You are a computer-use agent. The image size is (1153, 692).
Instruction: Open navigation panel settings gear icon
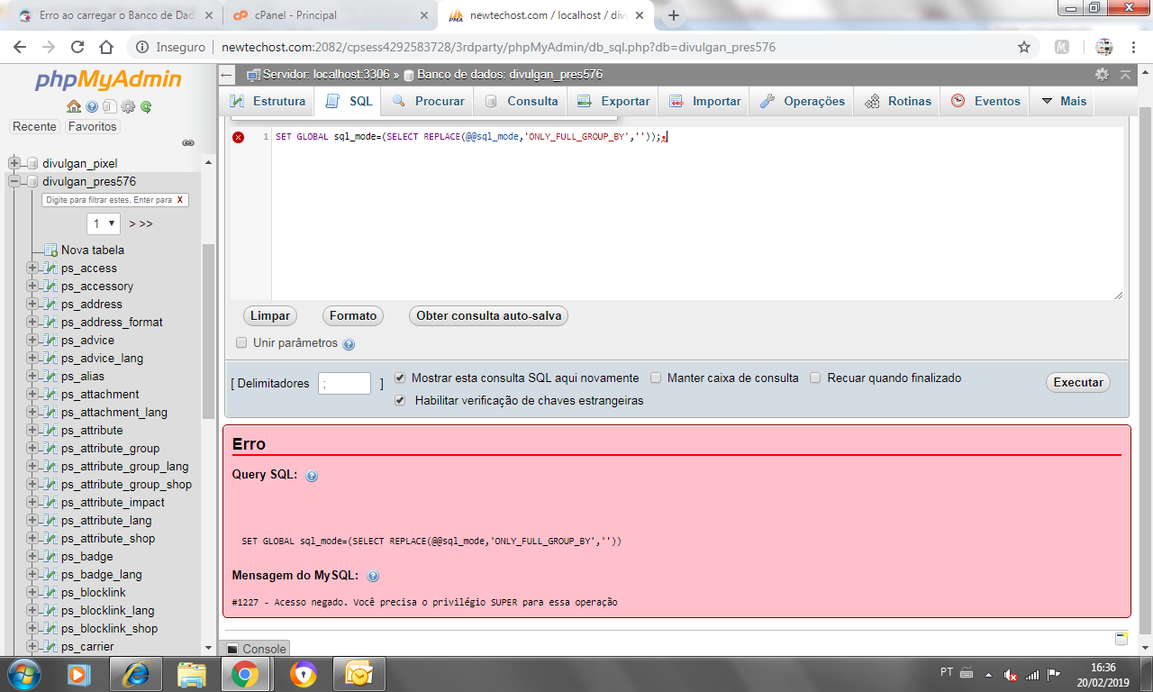(128, 106)
